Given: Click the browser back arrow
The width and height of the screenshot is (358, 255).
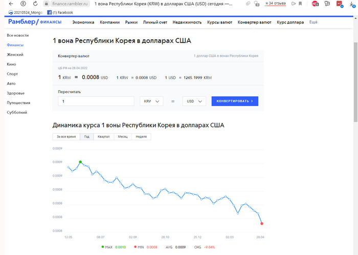Looking at the screenshot, I should pos(10,4).
